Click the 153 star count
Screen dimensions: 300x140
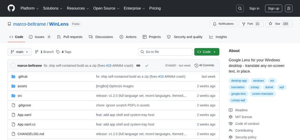tap(285, 24)
